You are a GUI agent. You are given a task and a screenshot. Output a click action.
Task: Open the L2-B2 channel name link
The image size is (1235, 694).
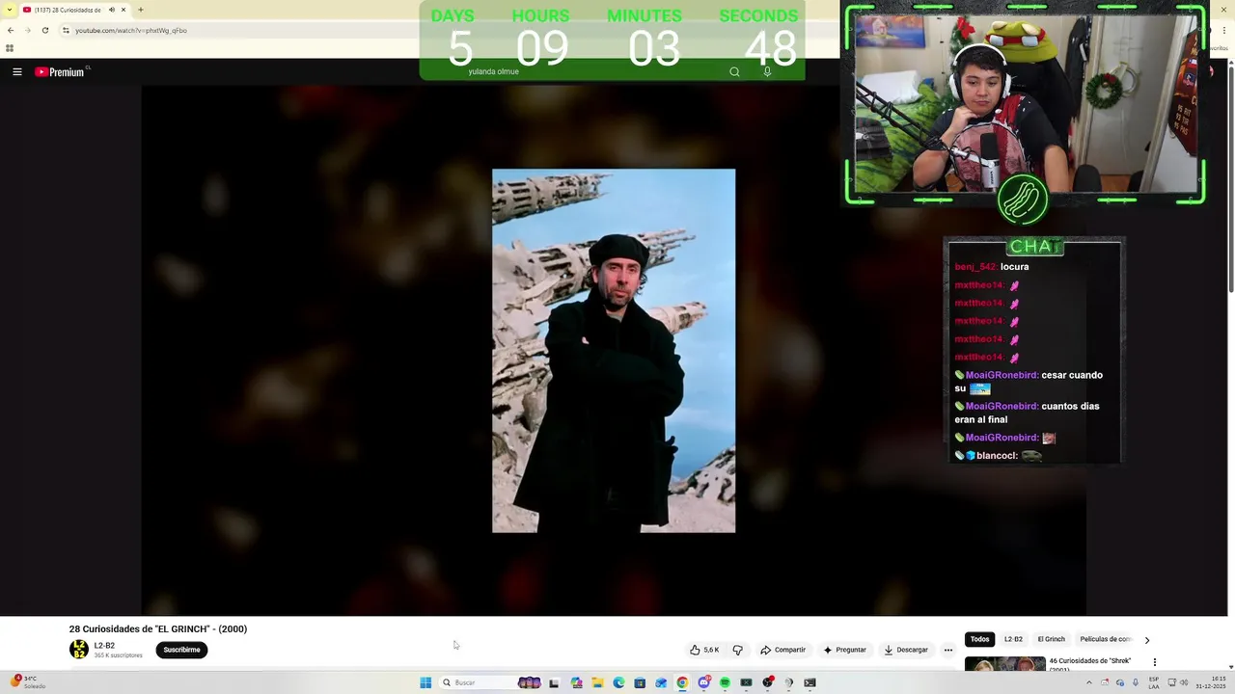click(104, 646)
